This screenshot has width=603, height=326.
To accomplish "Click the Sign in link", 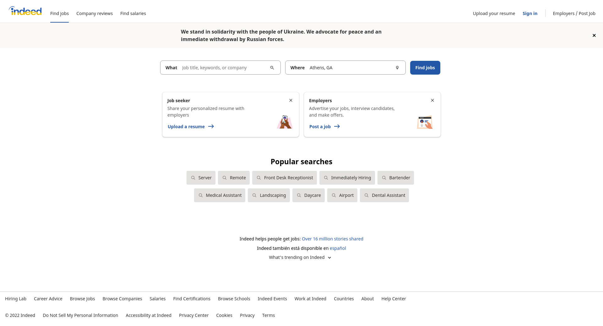I will click(530, 13).
